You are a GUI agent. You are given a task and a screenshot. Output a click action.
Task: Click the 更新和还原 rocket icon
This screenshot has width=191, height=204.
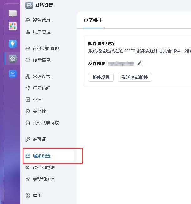tap(28, 179)
